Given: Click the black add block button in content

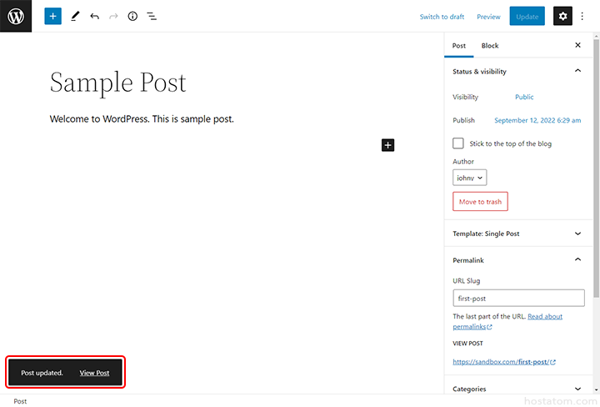Looking at the screenshot, I should 387,145.
